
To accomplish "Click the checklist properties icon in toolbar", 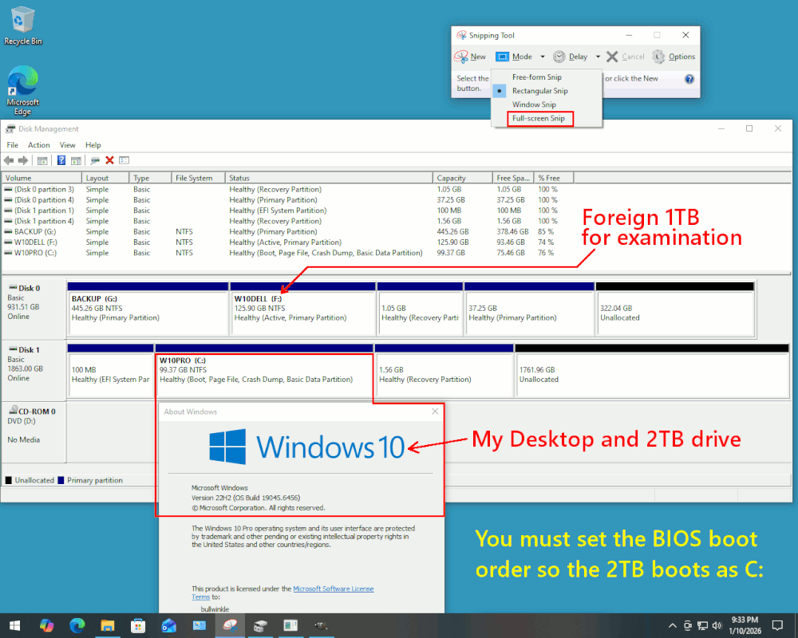I will point(124,160).
